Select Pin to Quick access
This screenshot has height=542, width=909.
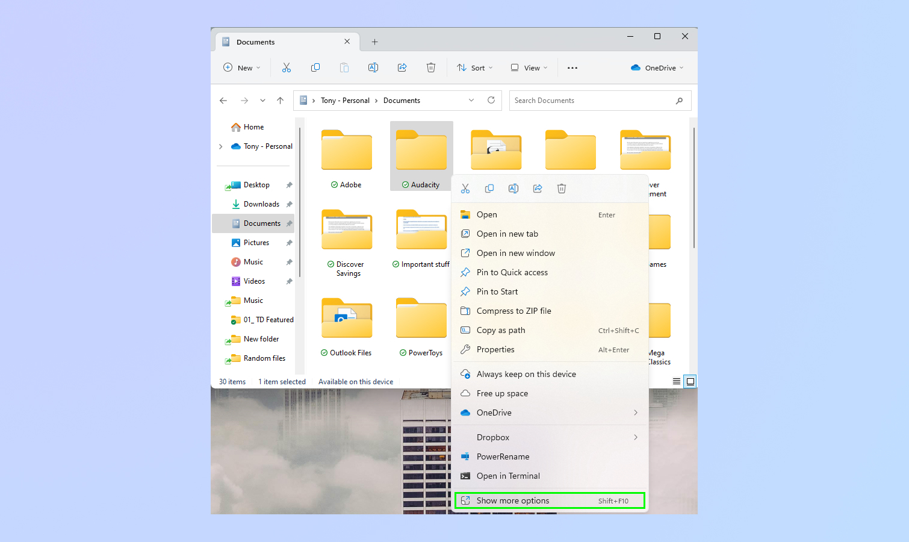(x=550, y=272)
